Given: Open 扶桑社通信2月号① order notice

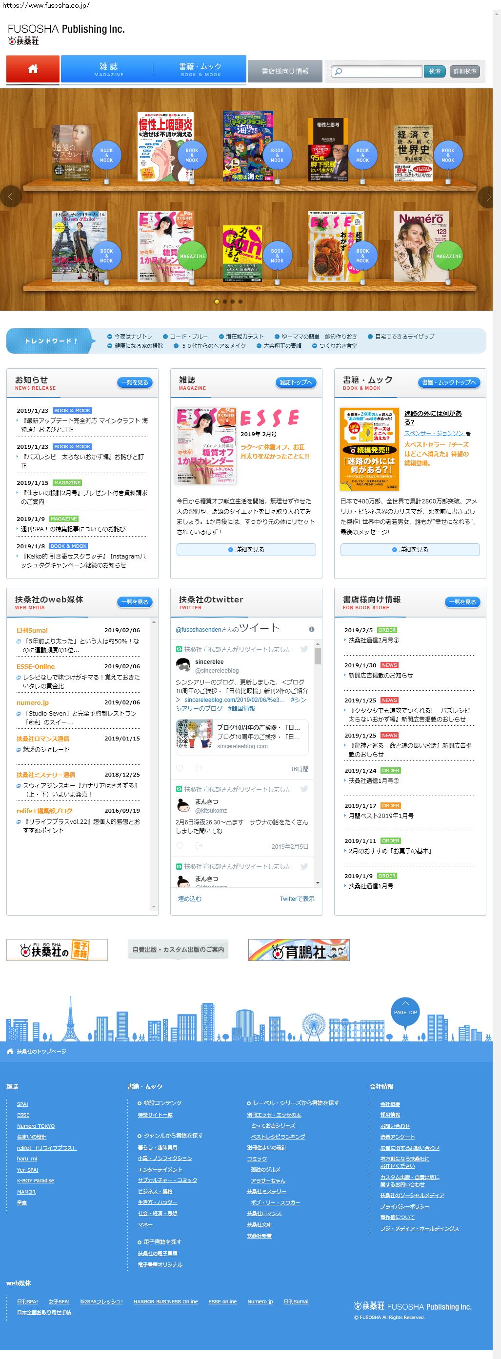Looking at the screenshot, I should coord(373,640).
